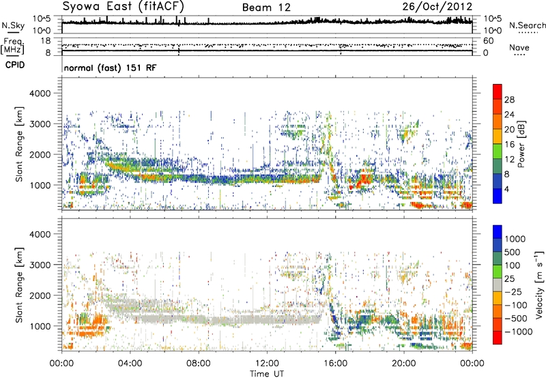Click the red bottom of velocity colorbar

pyautogui.click(x=498, y=338)
